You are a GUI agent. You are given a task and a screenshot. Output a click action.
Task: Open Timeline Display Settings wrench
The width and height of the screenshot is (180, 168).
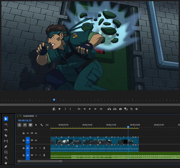(x=42, y=125)
